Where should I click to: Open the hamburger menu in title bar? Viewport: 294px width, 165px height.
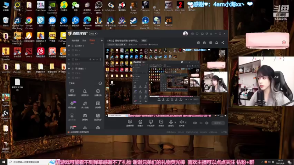coord(211,34)
